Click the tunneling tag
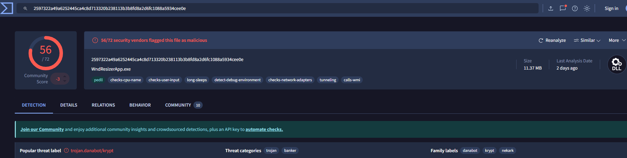This screenshot has width=627, height=158. pos(328,80)
